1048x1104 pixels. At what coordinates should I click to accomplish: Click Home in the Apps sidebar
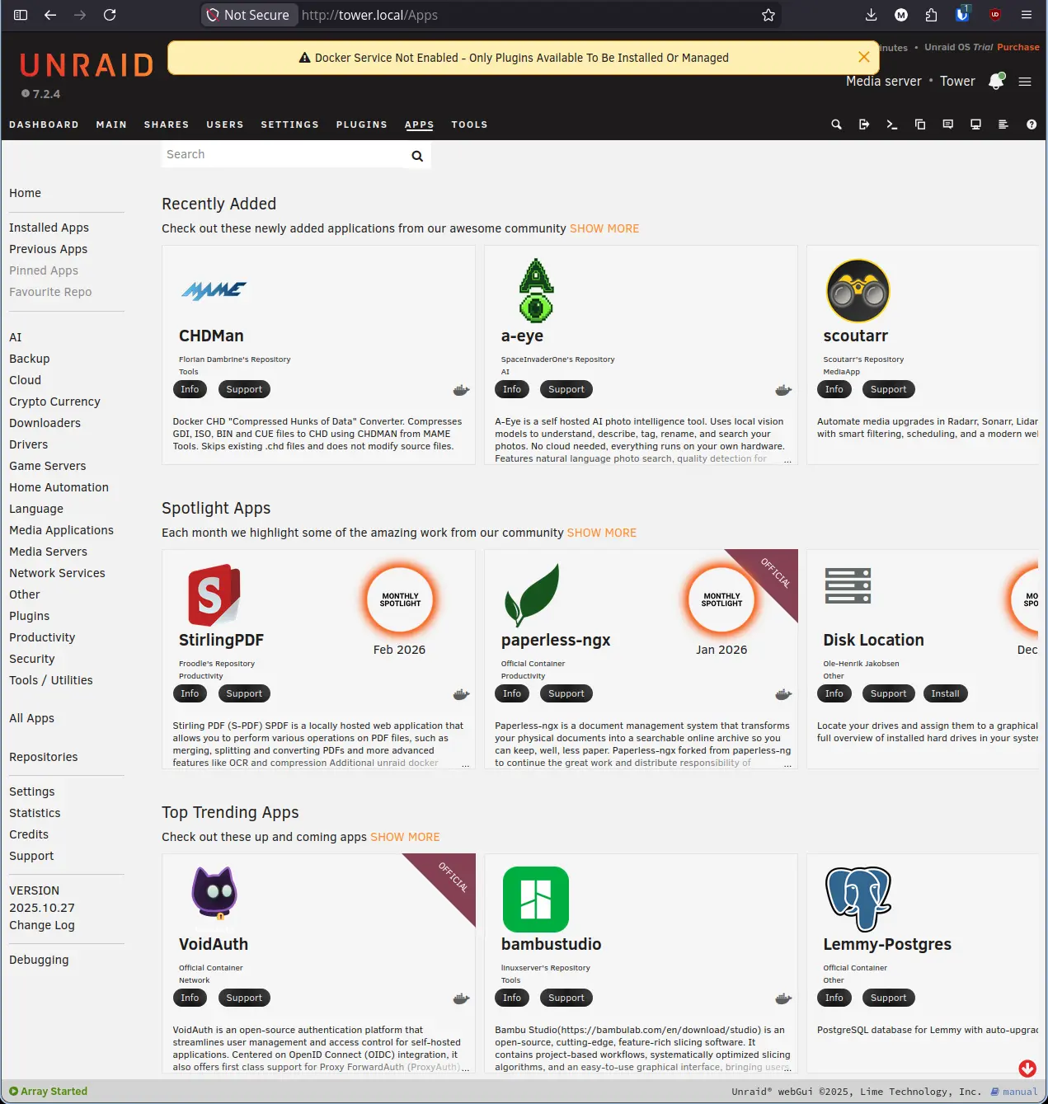pos(25,193)
